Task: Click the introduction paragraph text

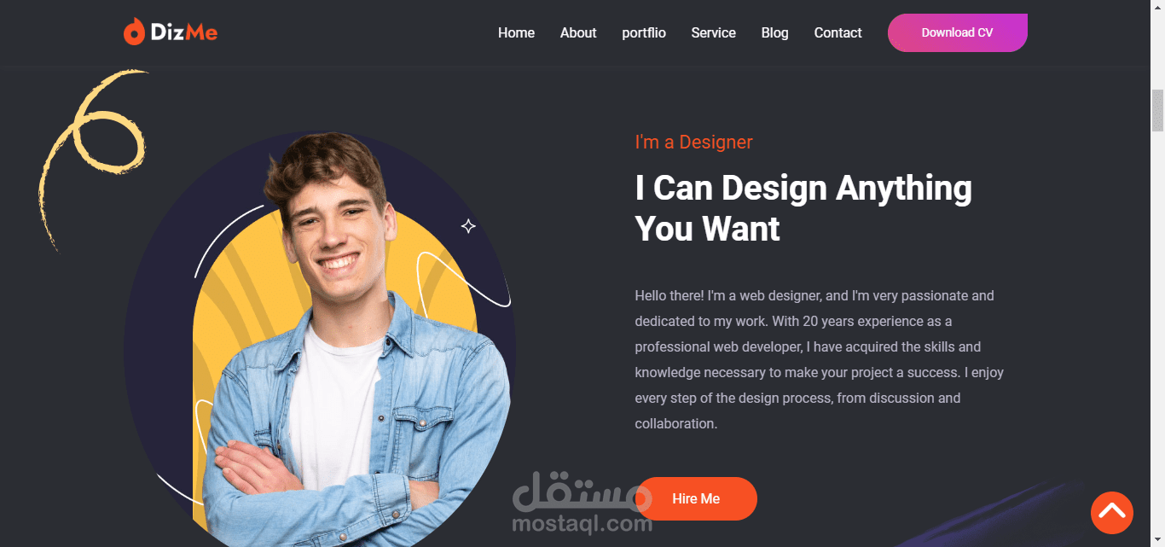Action: (x=820, y=359)
